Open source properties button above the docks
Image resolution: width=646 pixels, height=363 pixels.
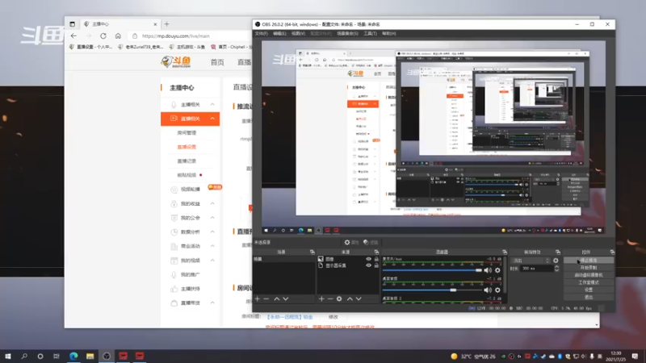tap(351, 243)
